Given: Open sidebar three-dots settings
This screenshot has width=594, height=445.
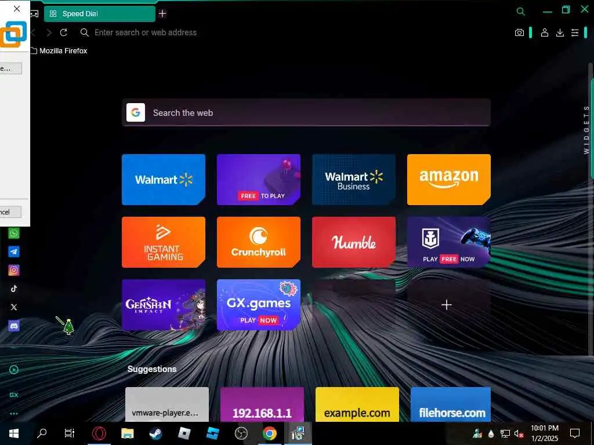Looking at the screenshot, I should (14, 414).
